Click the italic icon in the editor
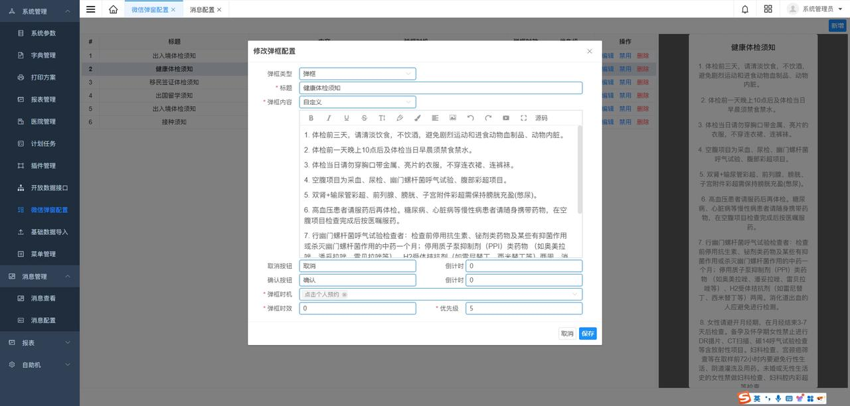850x406 pixels. [x=329, y=118]
